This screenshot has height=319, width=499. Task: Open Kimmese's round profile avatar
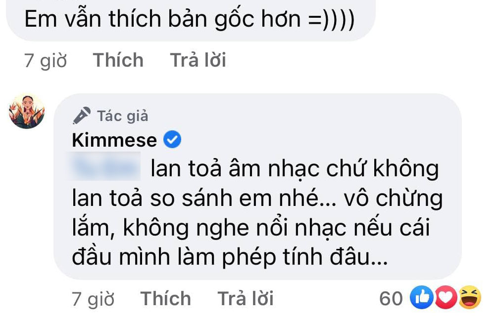pyautogui.click(x=27, y=111)
